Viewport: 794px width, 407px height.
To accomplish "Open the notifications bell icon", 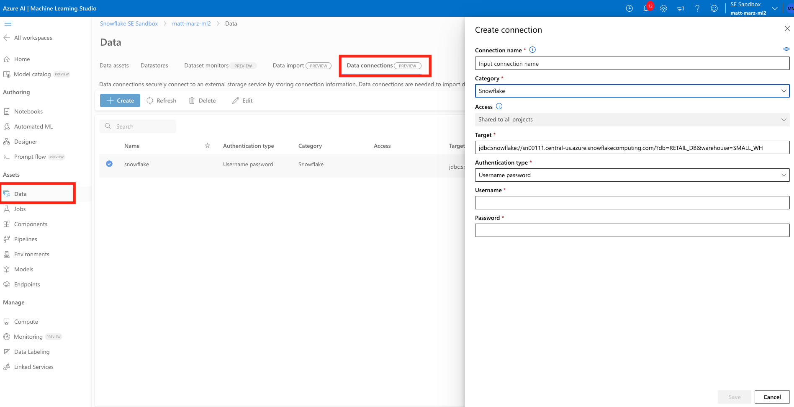I will click(646, 8).
